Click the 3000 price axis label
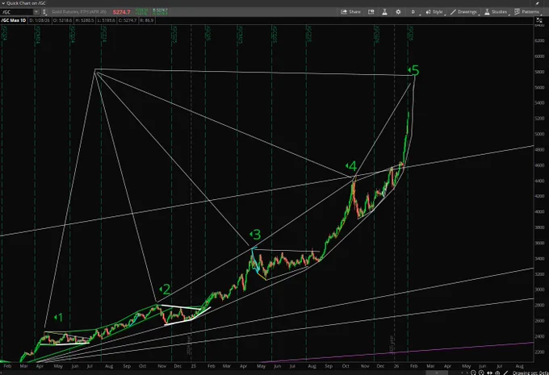The image size is (549, 375). click(539, 290)
